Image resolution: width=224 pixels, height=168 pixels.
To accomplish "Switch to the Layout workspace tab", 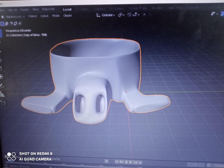I will (67, 9).
